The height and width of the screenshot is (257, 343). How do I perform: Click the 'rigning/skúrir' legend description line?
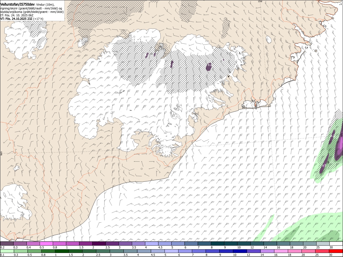tap(32, 8)
